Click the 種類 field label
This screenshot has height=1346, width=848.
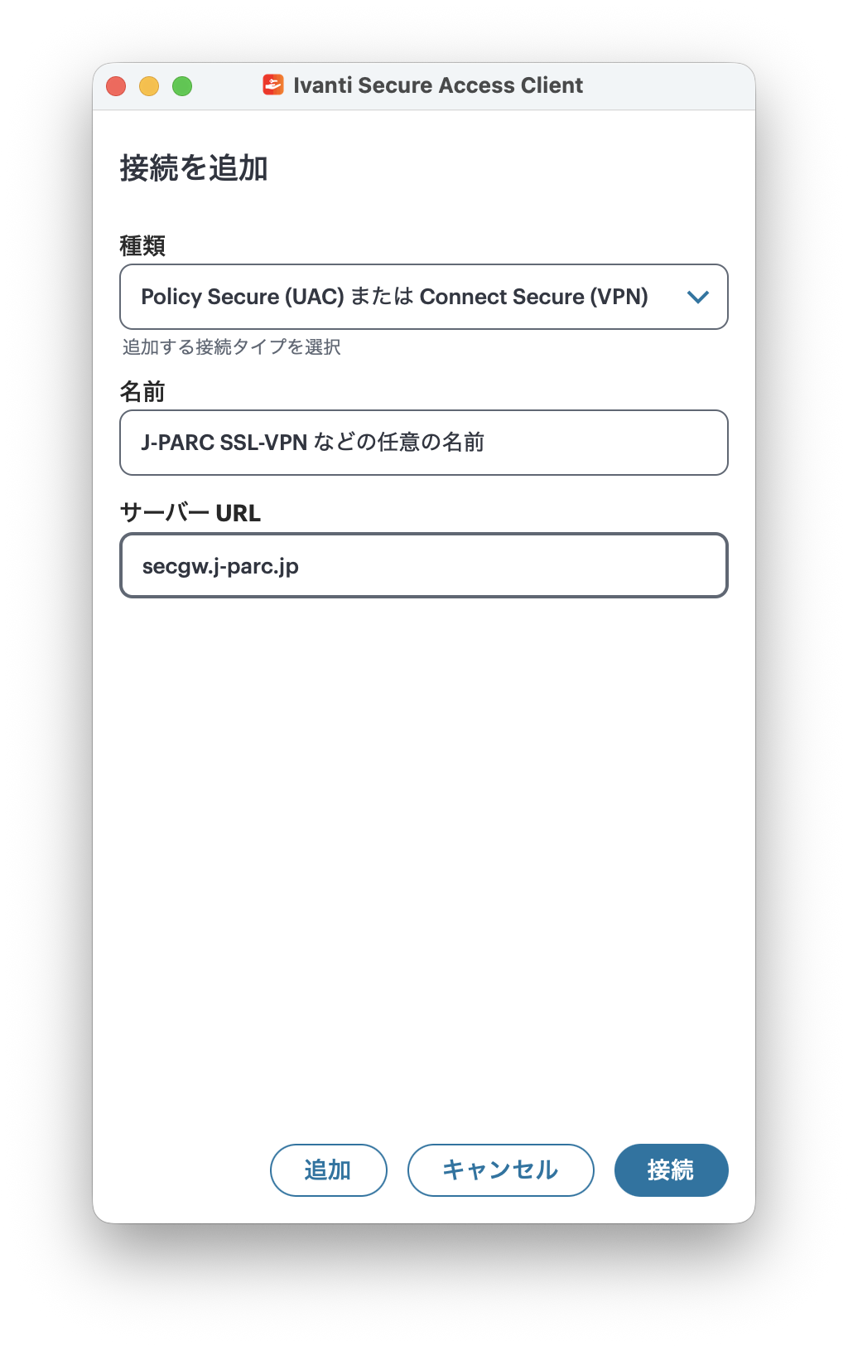coord(142,246)
